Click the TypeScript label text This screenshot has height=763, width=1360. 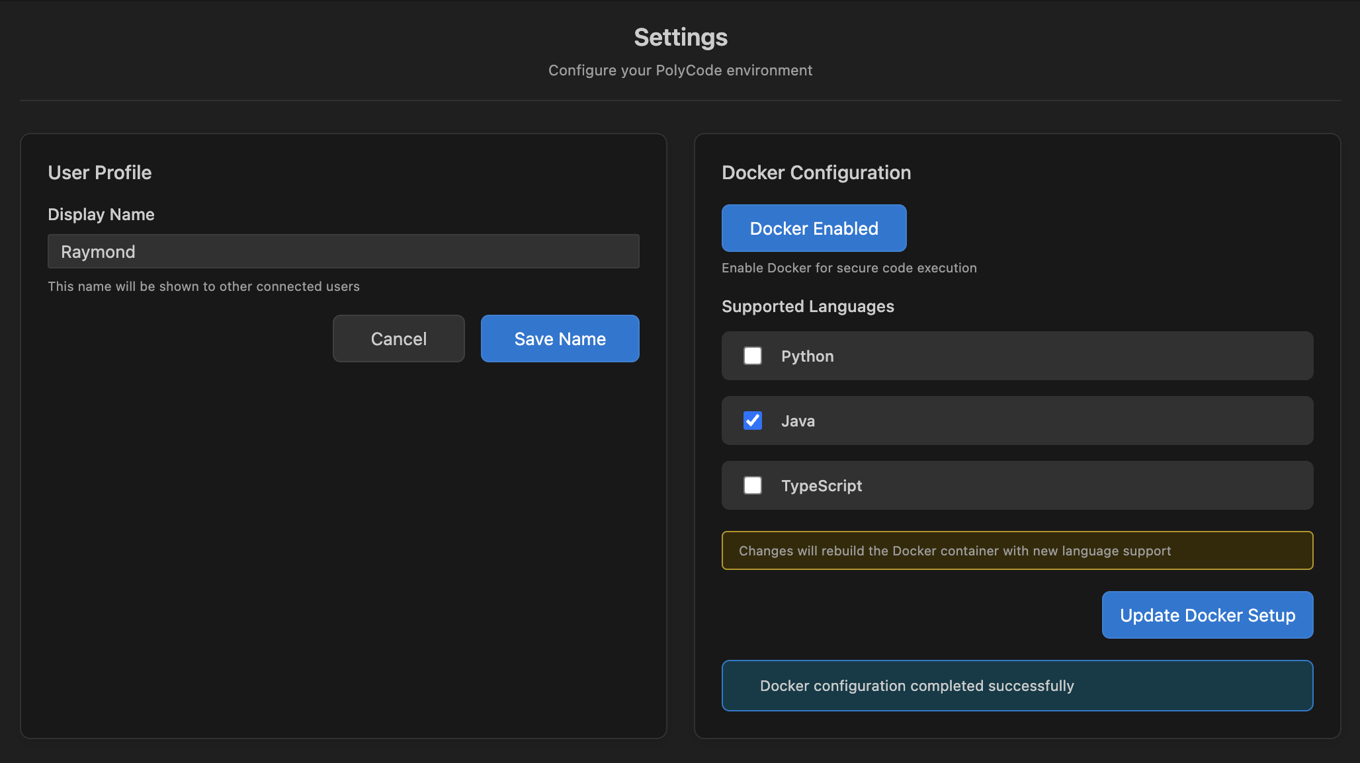tap(822, 486)
